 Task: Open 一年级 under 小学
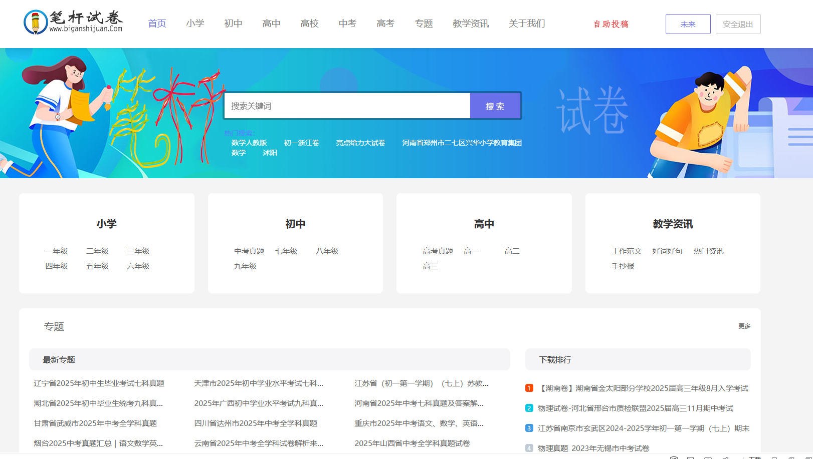pos(57,251)
